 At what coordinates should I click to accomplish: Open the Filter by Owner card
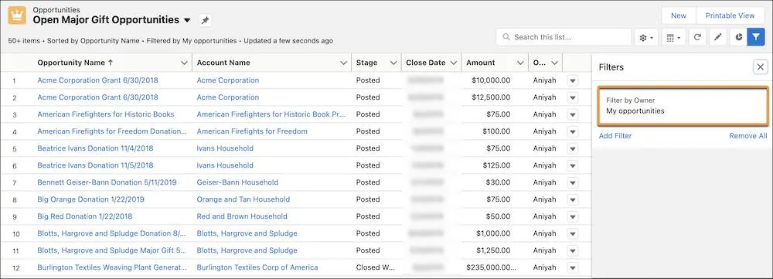[x=683, y=105]
